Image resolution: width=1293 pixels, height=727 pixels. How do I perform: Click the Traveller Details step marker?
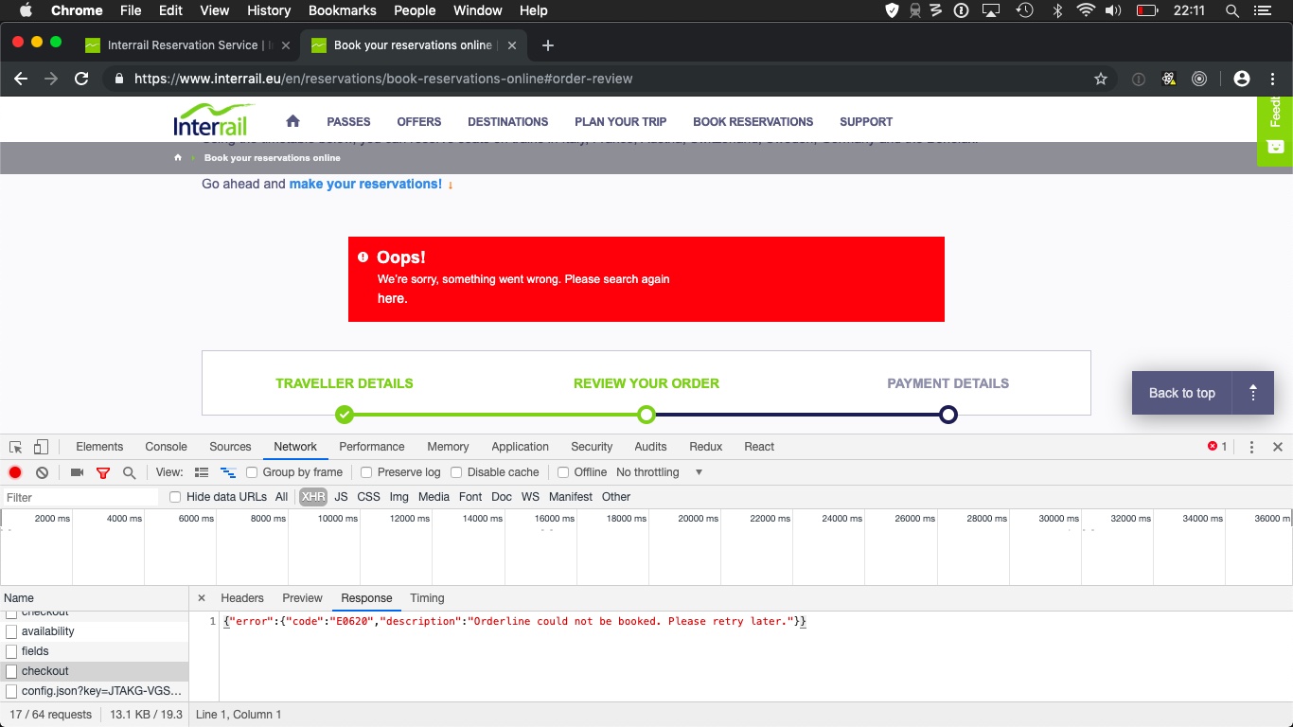[345, 415]
